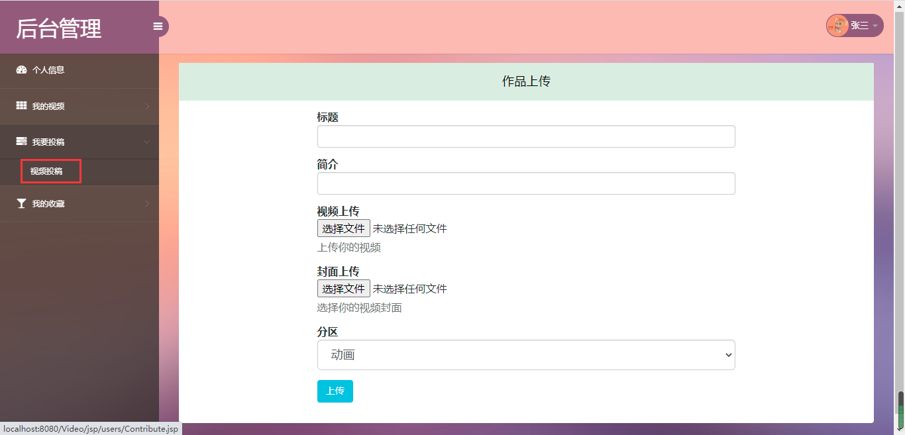905x435 pixels.
Task: Click the 视频上传 field label
Action: point(339,211)
